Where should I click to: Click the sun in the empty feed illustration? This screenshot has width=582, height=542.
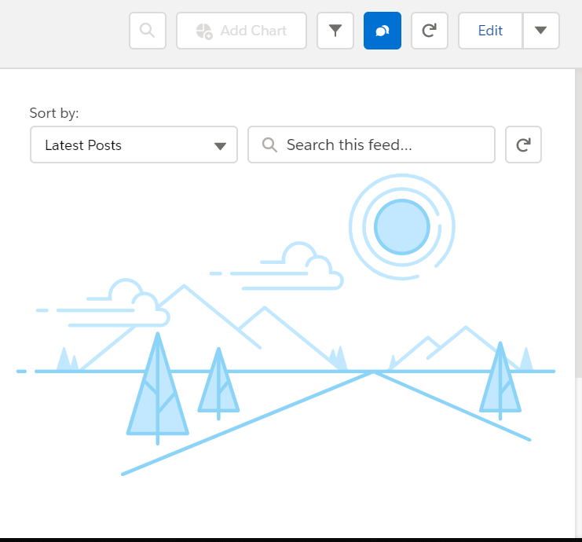[401, 226]
